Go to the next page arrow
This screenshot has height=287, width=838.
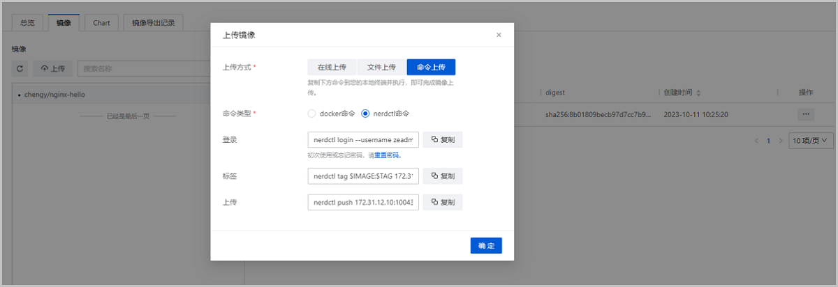[781, 141]
